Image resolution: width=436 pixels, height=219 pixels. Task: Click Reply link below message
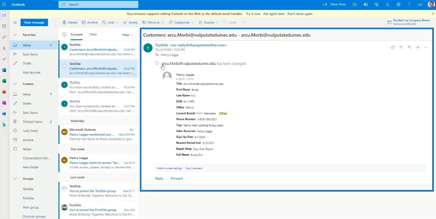coord(159,179)
